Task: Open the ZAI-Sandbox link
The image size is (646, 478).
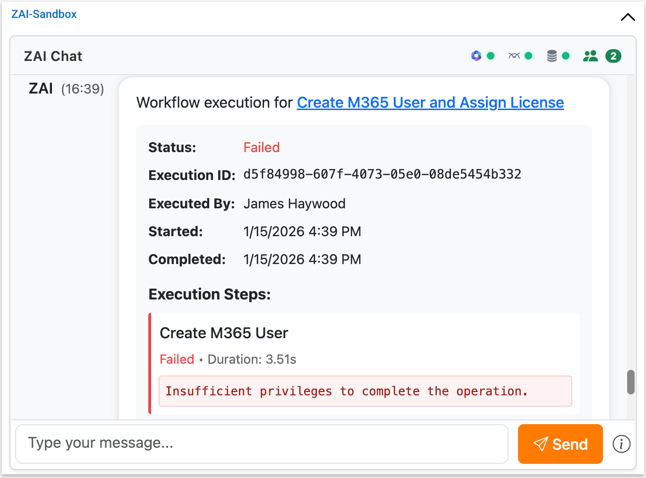Action: (x=44, y=14)
